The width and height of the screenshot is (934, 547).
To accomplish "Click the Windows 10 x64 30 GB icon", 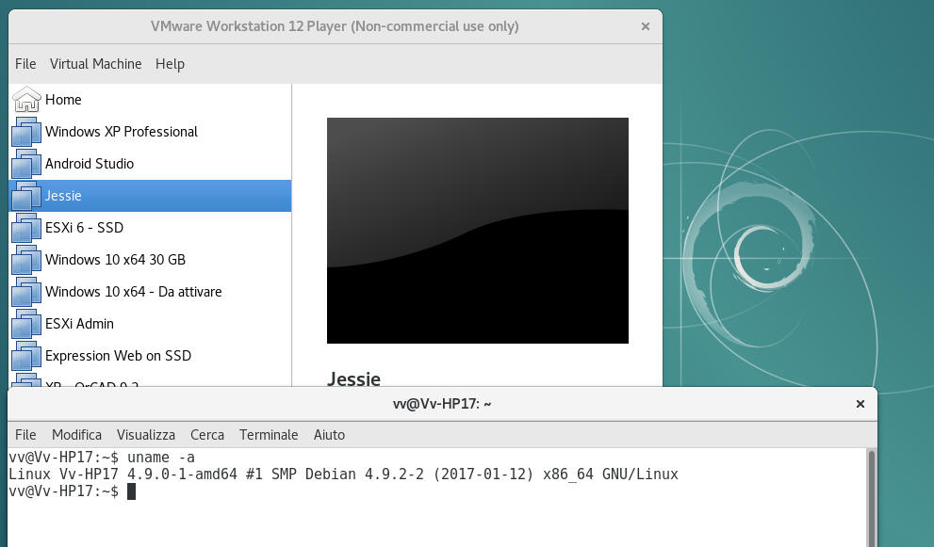I will (26, 260).
